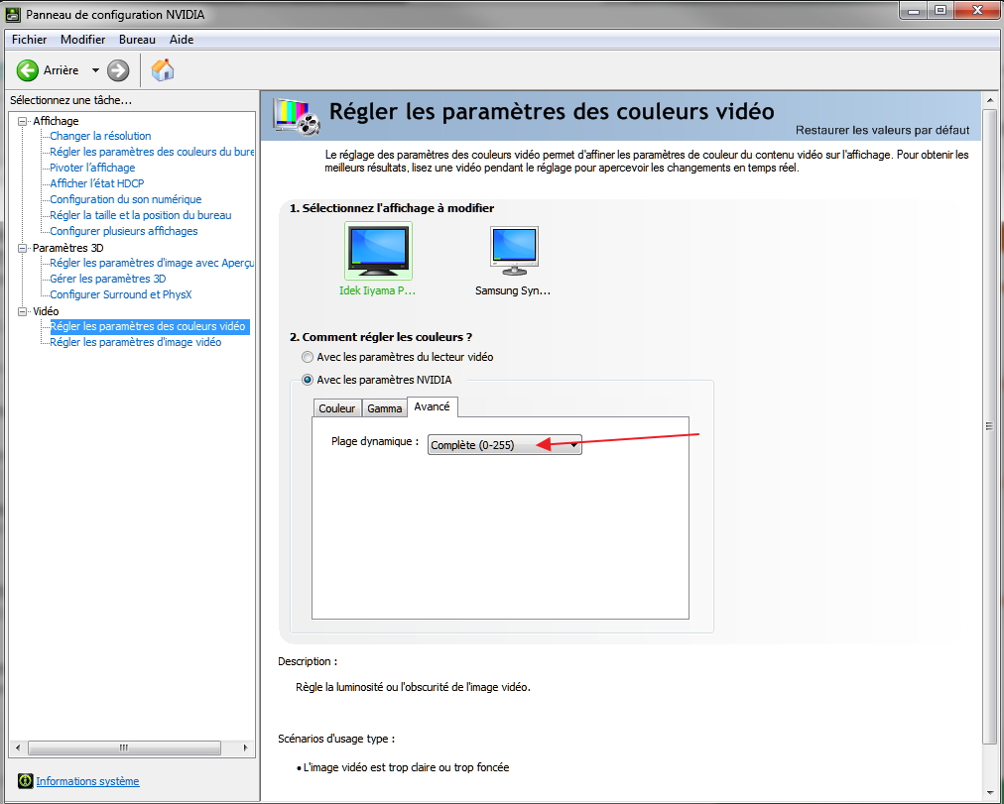1004x804 pixels.
Task: Switch to the Avancé tab
Action: point(433,406)
